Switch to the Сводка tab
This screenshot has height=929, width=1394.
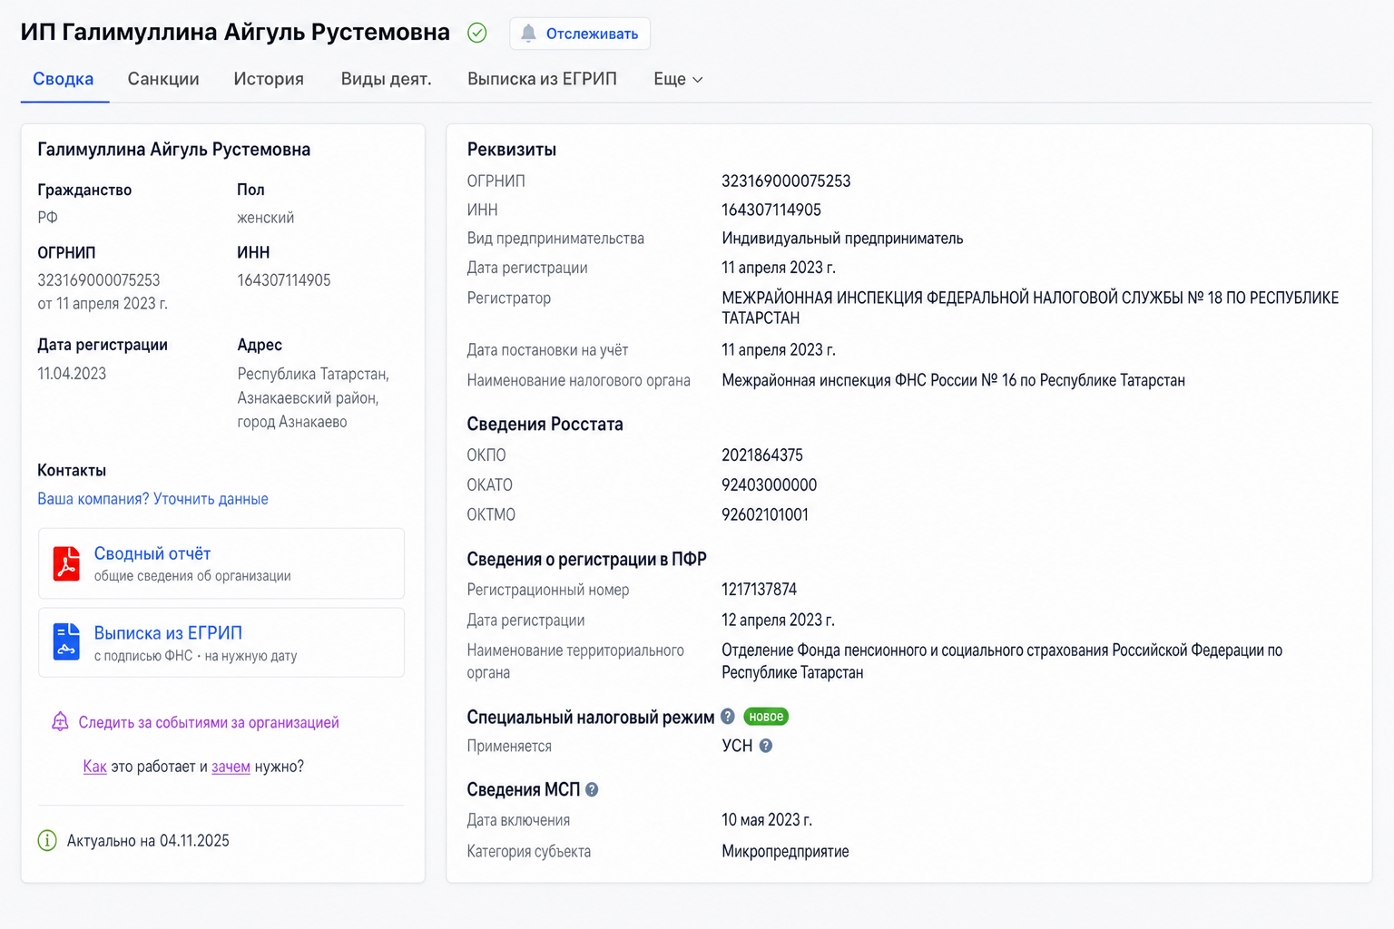click(x=64, y=79)
